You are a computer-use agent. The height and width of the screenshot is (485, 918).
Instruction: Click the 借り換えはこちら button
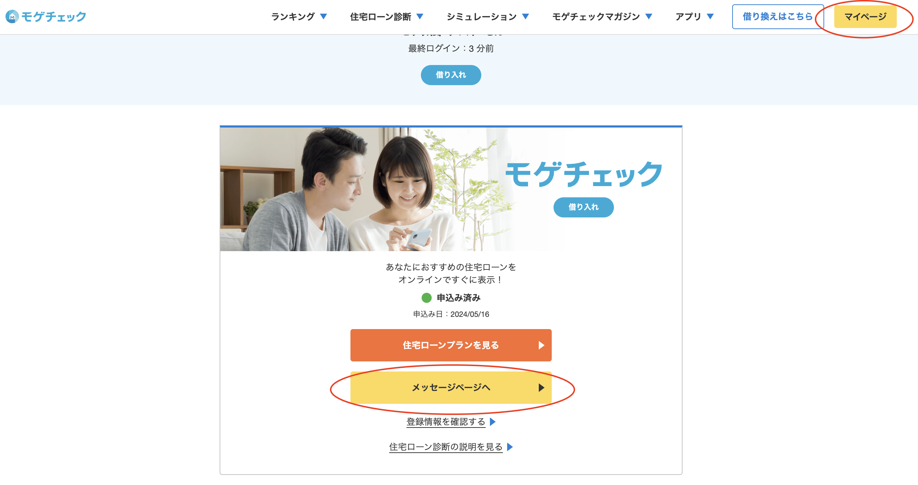(x=777, y=16)
